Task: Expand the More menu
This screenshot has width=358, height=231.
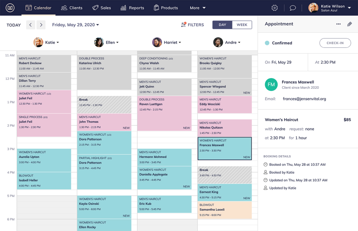Action: tap(198, 8)
